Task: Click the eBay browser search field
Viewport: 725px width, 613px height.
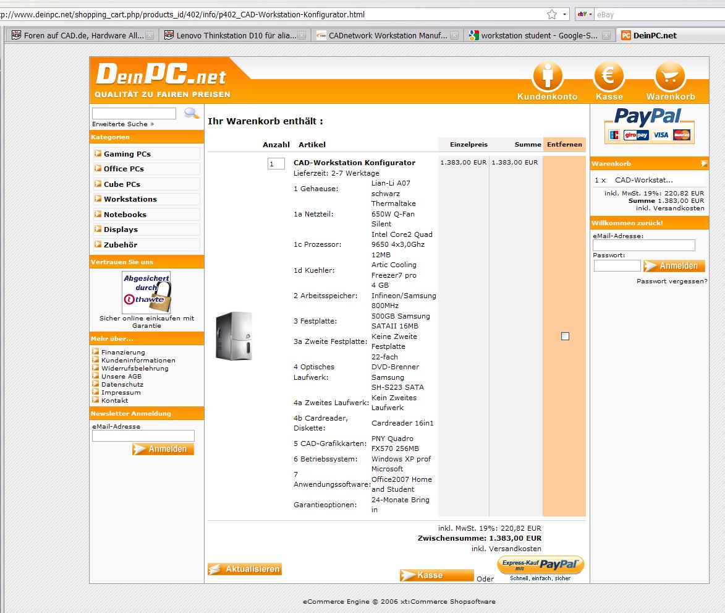Action: click(x=660, y=14)
